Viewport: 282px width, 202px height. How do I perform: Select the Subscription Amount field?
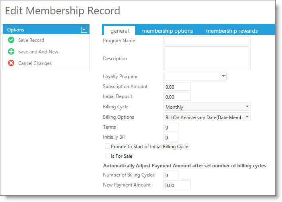tap(177, 87)
